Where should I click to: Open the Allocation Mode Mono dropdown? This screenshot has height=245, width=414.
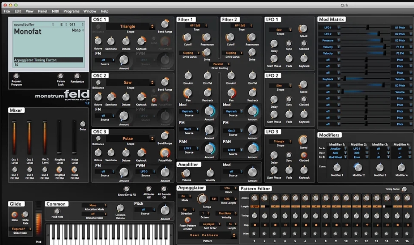pyautogui.click(x=94, y=205)
